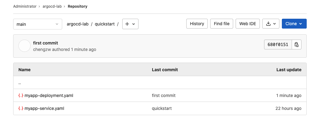322x128 pixels.
Task: Click the plus add-file dropdown button
Action: pyautogui.click(x=130, y=24)
